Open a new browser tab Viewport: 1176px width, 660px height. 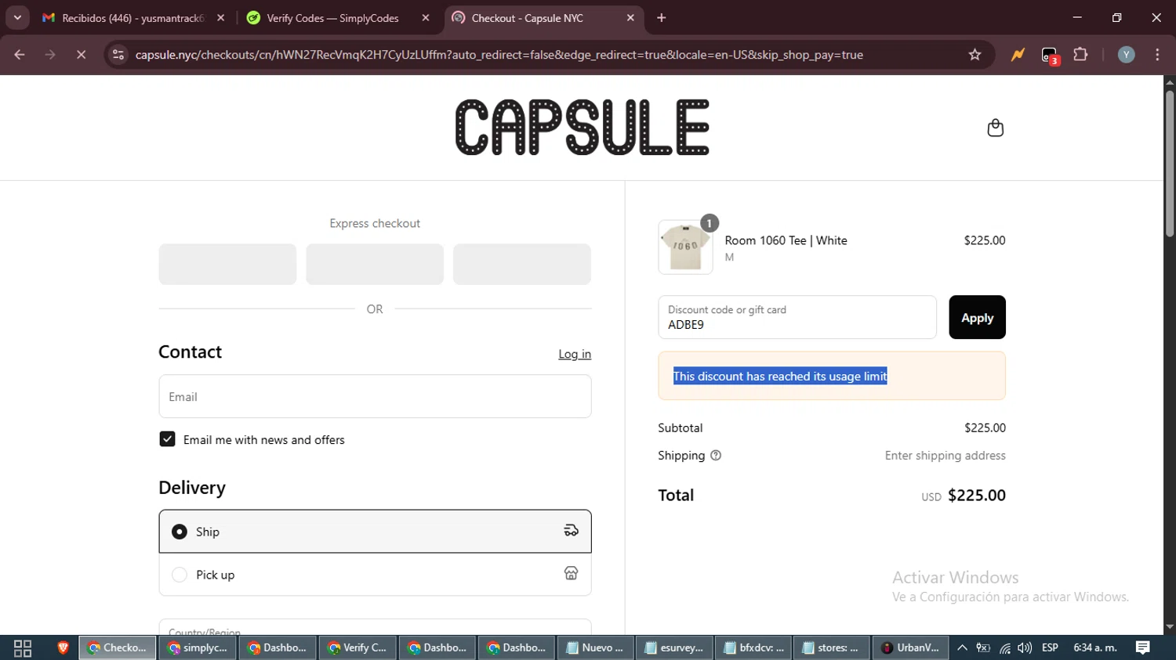point(662,18)
